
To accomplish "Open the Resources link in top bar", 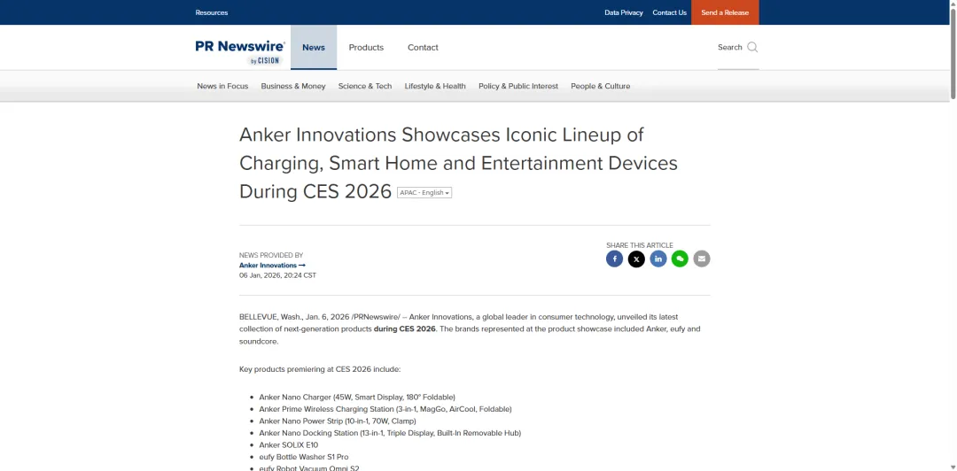I will tap(212, 12).
